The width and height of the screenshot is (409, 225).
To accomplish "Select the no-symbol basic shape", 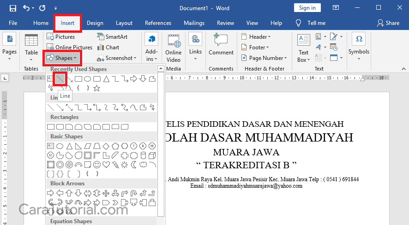I will pos(69,165).
